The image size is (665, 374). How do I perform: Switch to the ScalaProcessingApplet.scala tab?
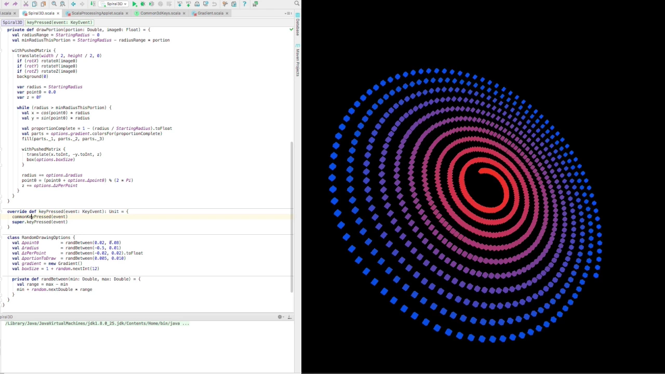coord(97,13)
